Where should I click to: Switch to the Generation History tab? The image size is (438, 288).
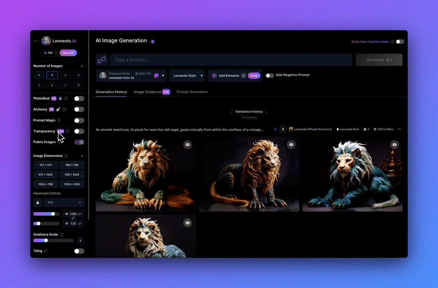[111, 92]
